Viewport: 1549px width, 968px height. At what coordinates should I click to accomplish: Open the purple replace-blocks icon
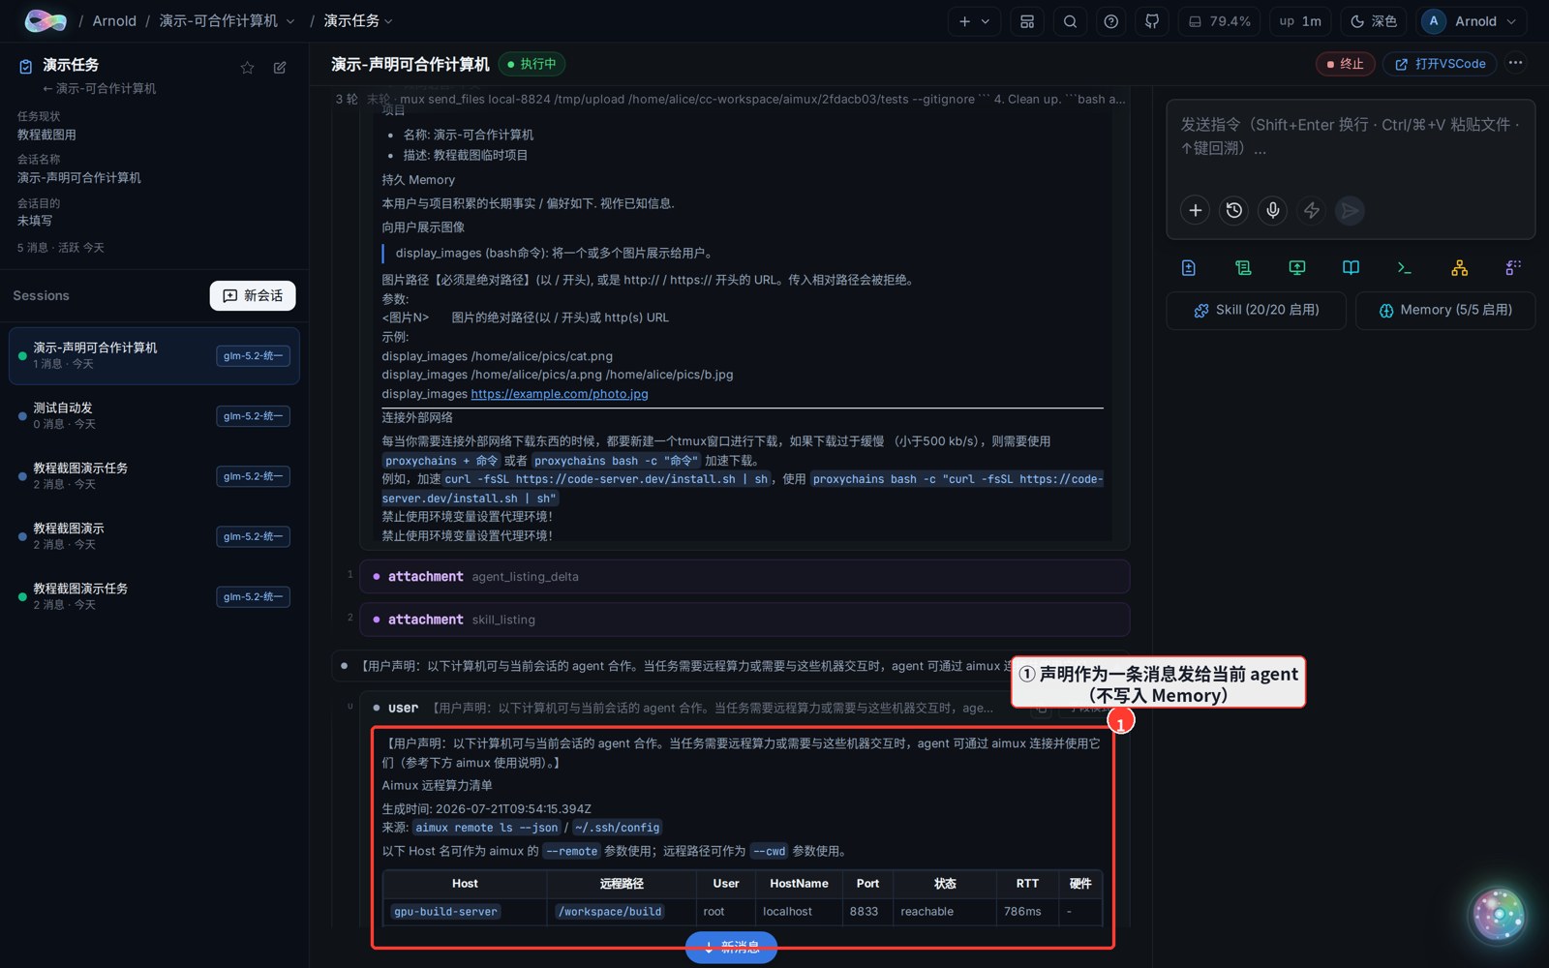[1513, 268]
